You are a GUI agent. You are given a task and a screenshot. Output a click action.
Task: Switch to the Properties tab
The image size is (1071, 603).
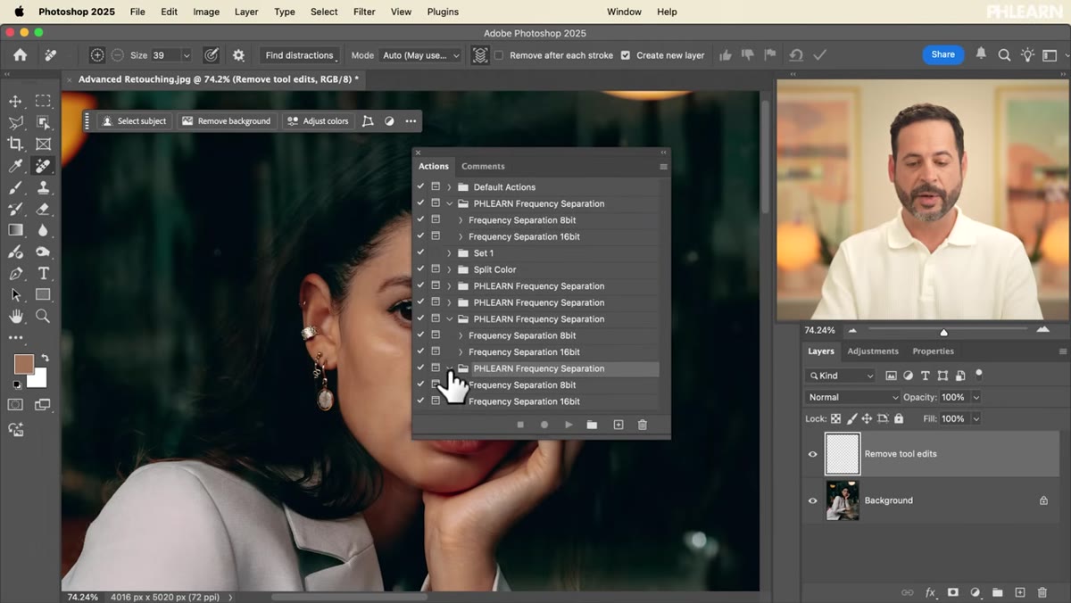(934, 351)
